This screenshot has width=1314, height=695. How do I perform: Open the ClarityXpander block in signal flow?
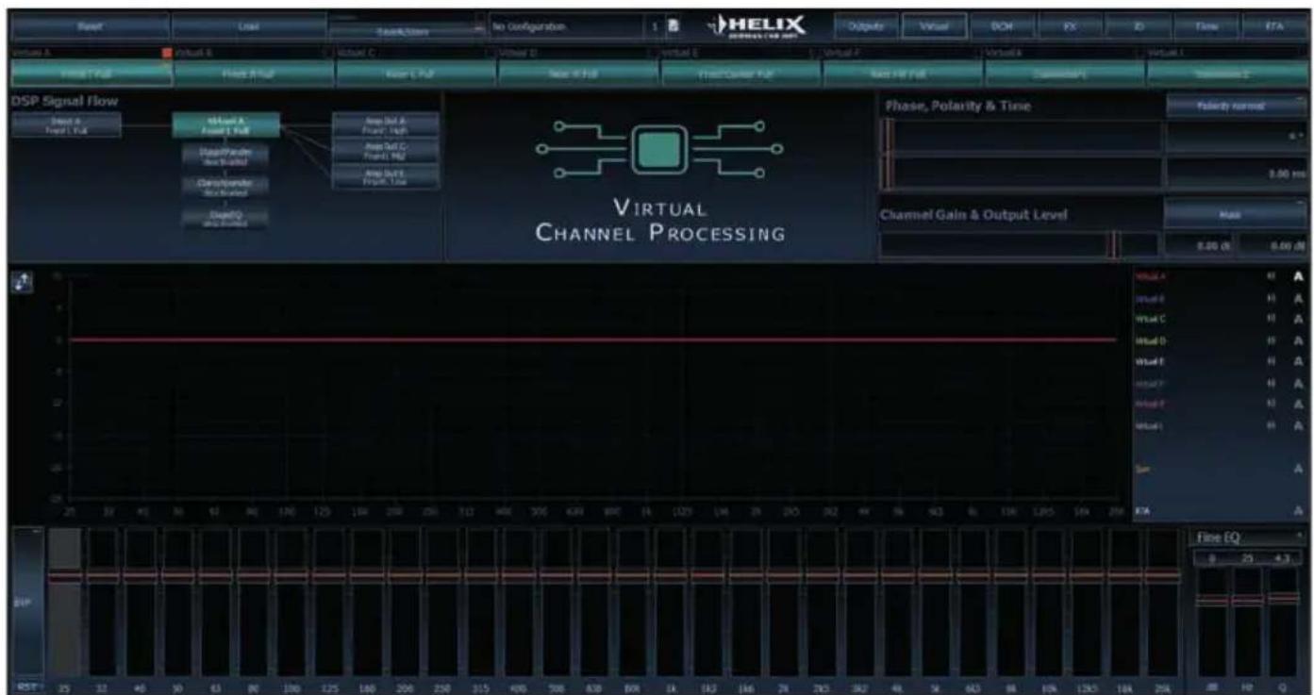point(225,186)
